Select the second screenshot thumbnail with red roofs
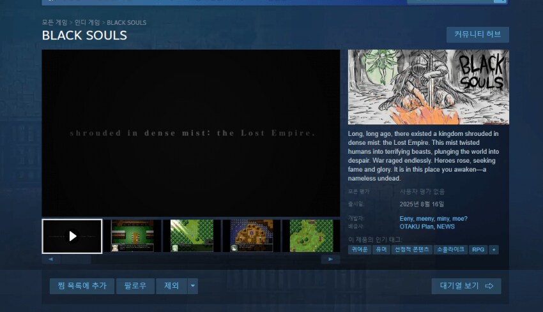 tap(132, 236)
